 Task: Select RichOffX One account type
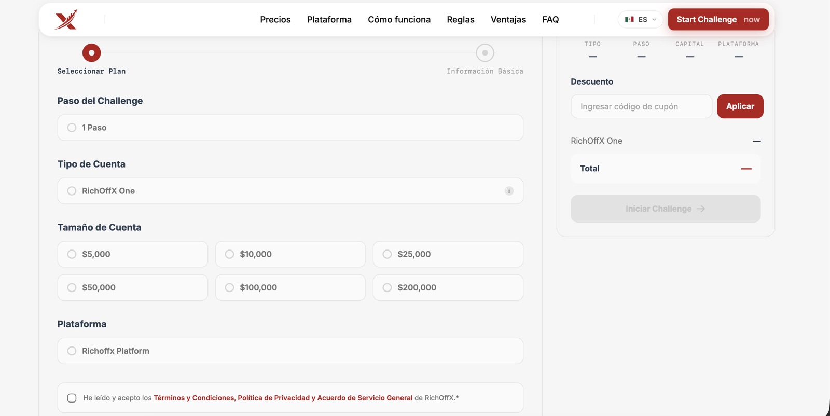pos(290,191)
